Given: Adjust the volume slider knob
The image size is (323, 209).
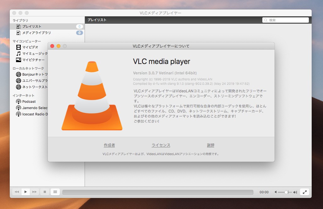Looking at the screenshot, I should coord(286,192).
